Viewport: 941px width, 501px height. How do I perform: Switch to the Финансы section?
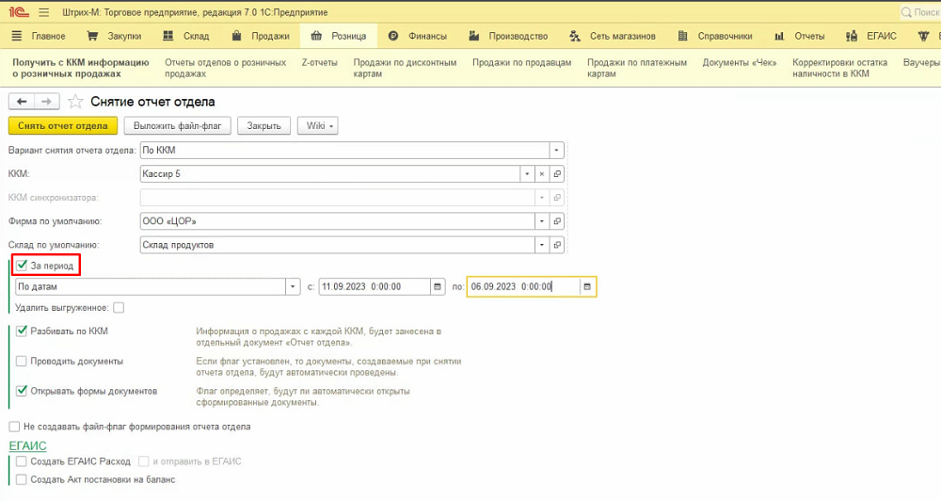click(419, 36)
